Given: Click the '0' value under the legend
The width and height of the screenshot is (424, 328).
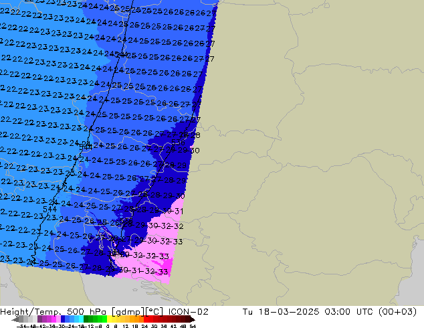Looking at the screenshot, I should (108, 326).
